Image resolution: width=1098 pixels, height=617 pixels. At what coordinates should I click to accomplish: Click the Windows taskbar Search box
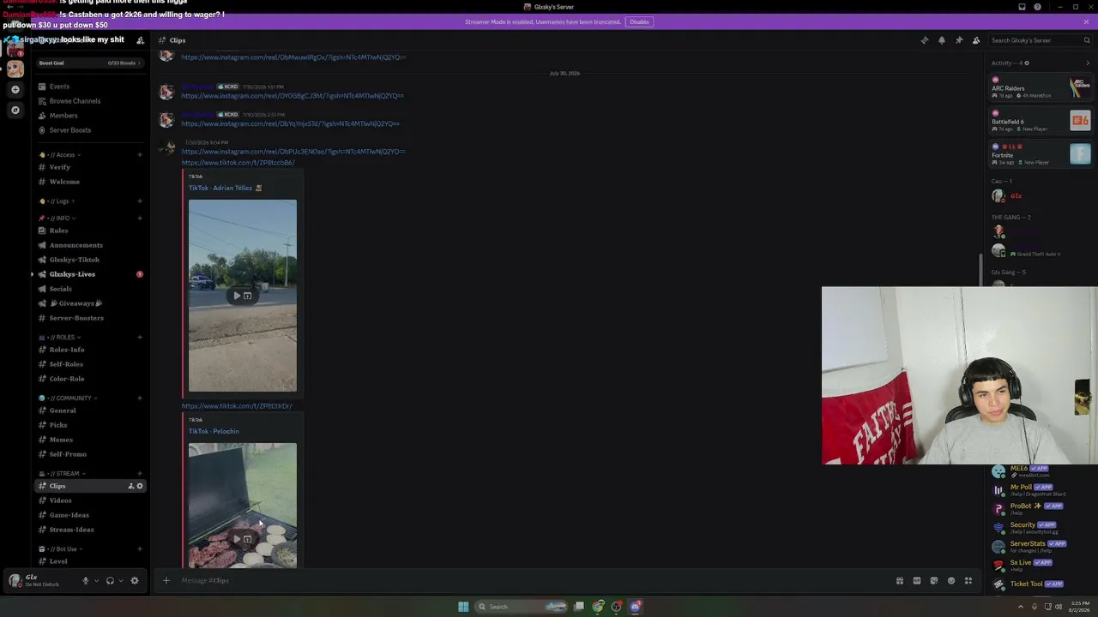[522, 607]
